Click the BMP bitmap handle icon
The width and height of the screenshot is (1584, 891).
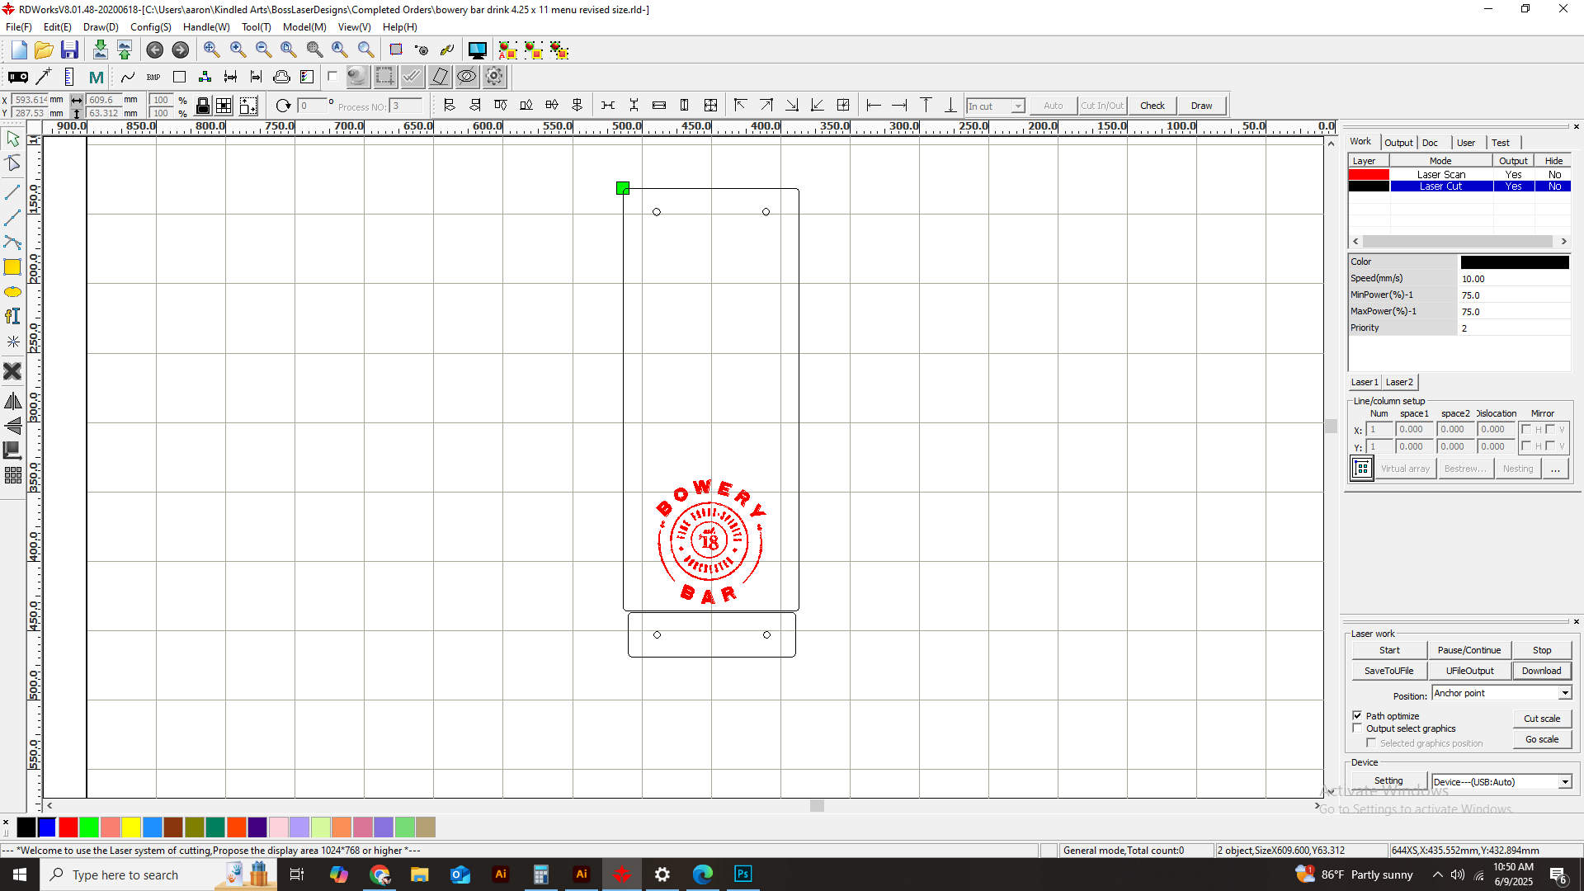coord(153,77)
